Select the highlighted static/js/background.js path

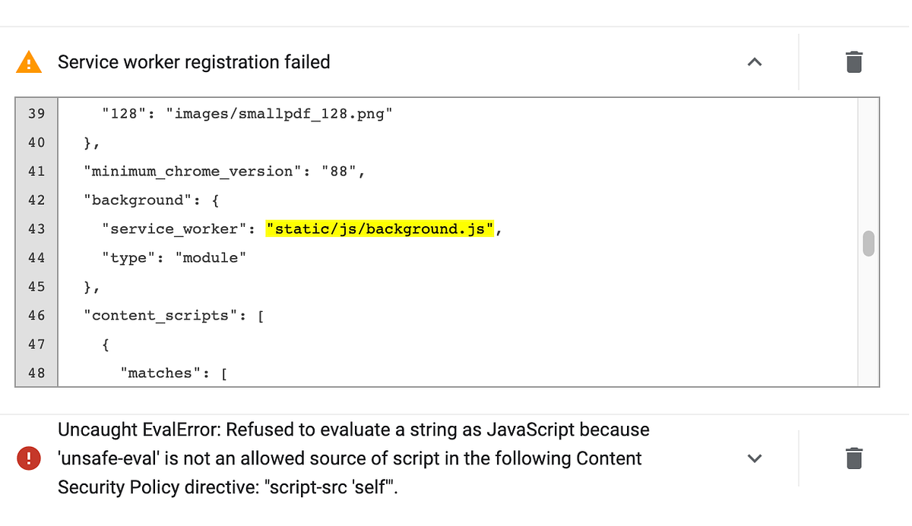click(x=379, y=228)
